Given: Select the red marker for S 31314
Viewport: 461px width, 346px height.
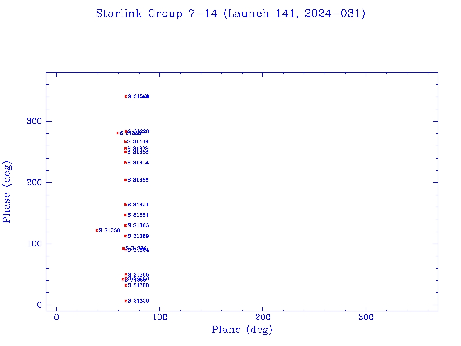Looking at the screenshot, I should 125,163.
